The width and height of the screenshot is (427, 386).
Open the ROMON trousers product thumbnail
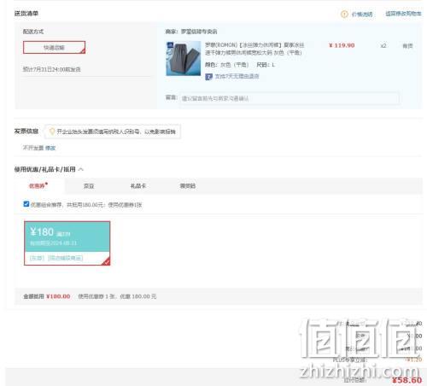(x=184, y=58)
